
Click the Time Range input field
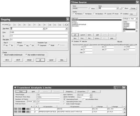click(48, 95)
